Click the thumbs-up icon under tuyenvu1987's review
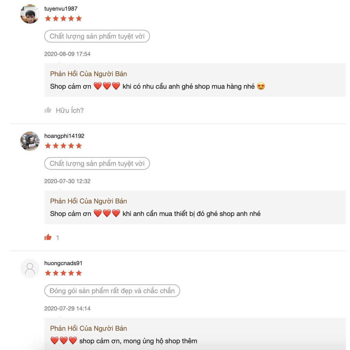This screenshot has height=350, width=350. click(48, 110)
